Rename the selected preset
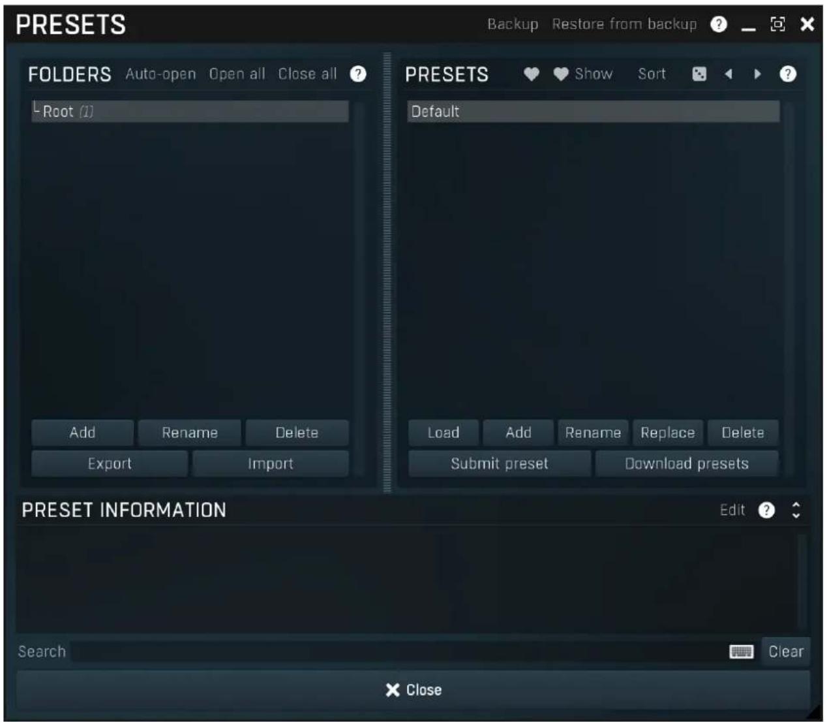 (x=593, y=433)
